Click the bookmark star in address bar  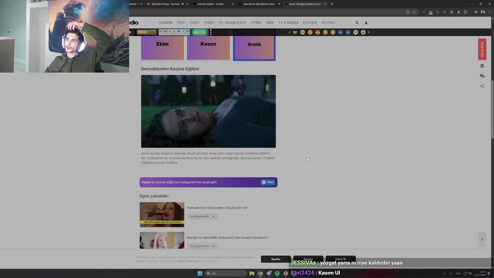pyautogui.click(x=414, y=12)
